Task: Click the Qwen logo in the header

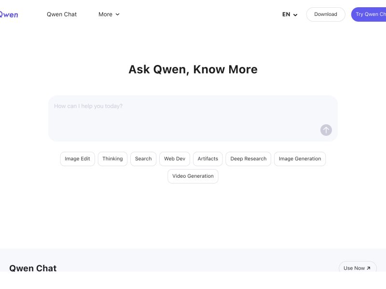Action: pyautogui.click(x=9, y=14)
